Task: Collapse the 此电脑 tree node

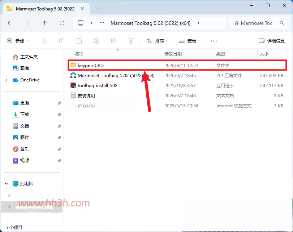Action: coord(7,184)
